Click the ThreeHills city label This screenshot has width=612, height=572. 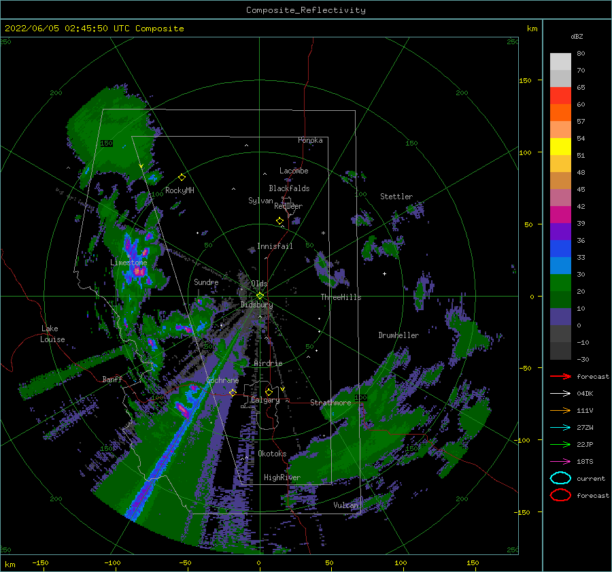point(341,297)
